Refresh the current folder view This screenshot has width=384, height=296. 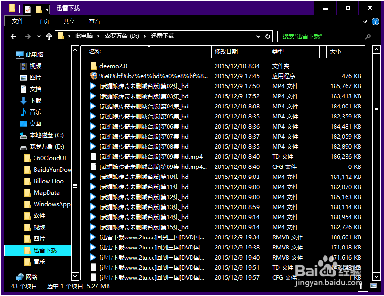[x=268, y=36]
